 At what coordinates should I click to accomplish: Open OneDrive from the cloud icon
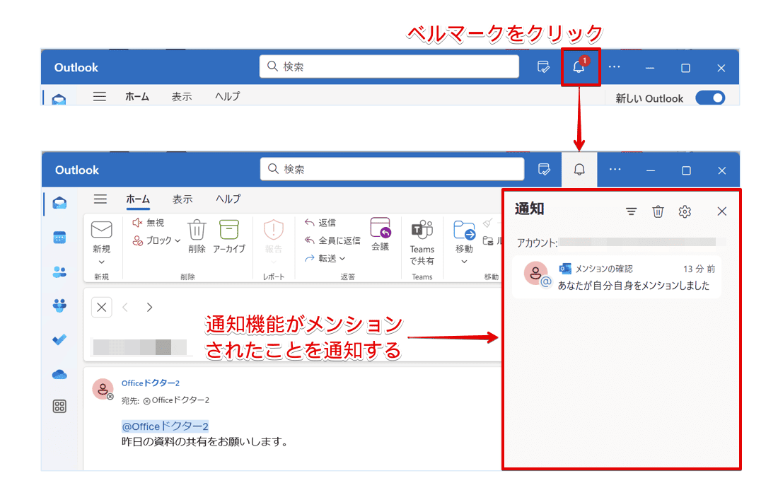click(59, 373)
